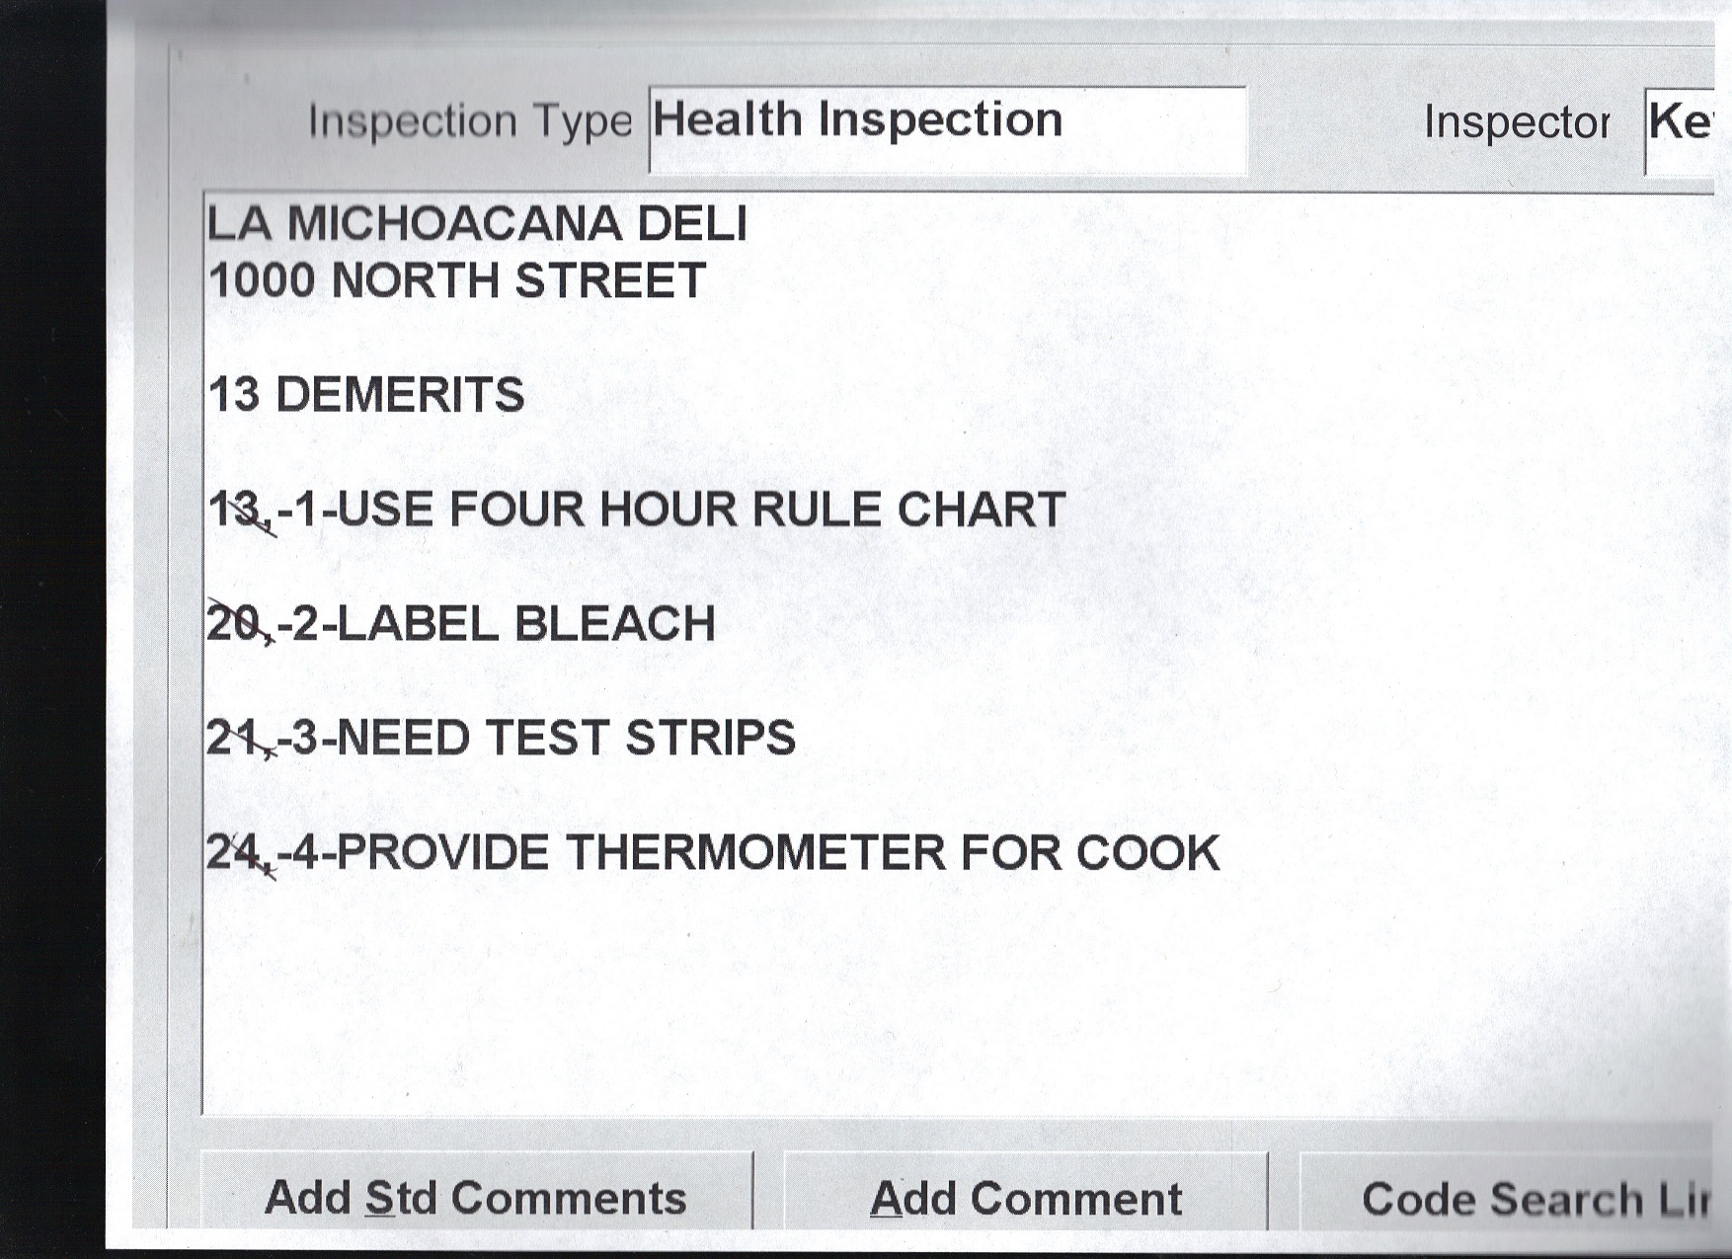
Task: Click the Add Std Comments button
Action: click(476, 1198)
